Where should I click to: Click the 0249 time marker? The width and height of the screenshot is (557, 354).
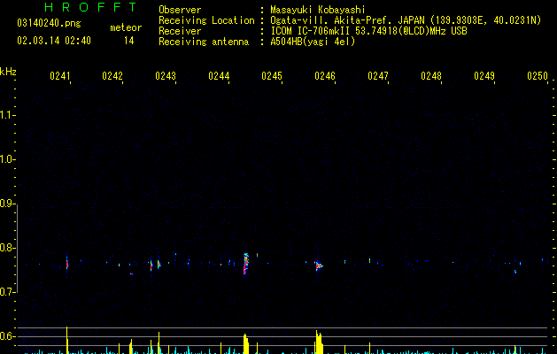point(484,76)
